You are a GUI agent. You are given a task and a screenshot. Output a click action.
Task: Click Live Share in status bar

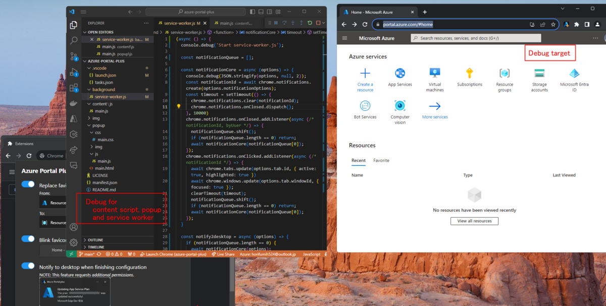pos(223,255)
